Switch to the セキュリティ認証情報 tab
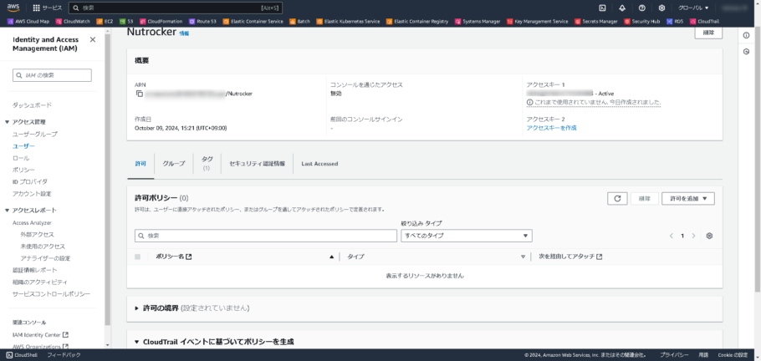761x361 pixels. 258,164
